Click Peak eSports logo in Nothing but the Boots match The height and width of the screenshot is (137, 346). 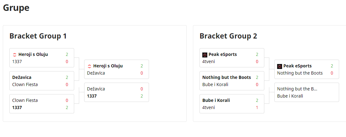[x=280, y=66]
